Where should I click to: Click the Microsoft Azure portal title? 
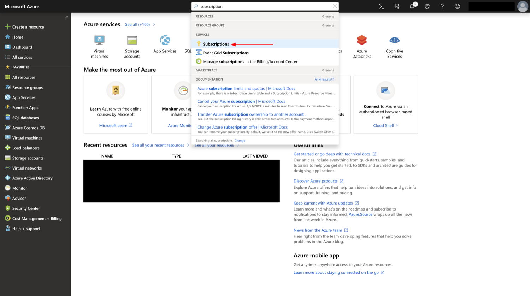pos(22,6)
